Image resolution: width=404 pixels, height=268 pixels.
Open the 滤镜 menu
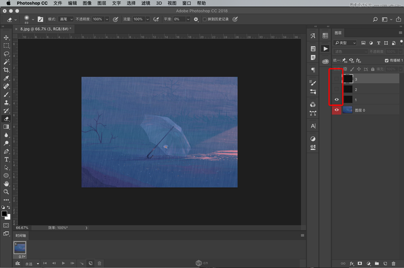[145, 3]
